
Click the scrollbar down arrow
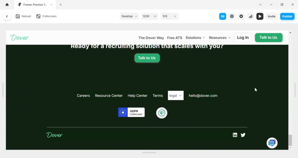pyautogui.click(x=290, y=148)
